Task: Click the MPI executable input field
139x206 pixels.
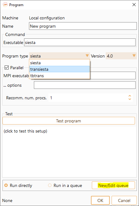Action: (113, 76)
